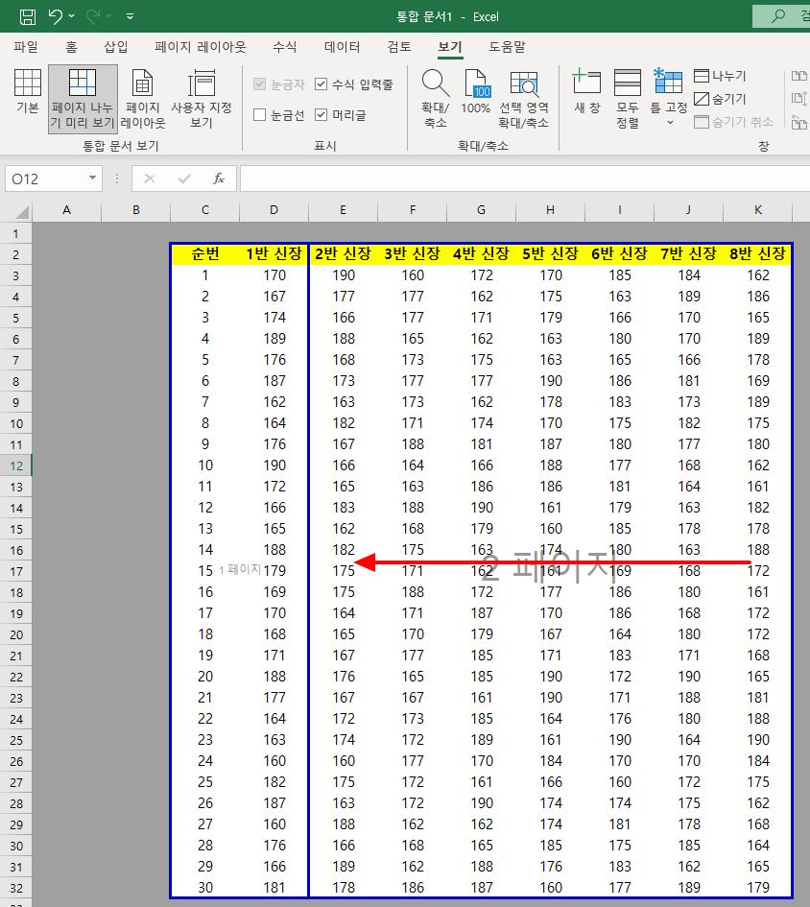
Task: Open a 새 창 new window
Action: tap(586, 92)
